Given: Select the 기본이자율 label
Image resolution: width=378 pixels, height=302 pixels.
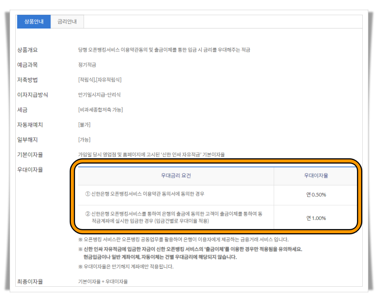Looking at the screenshot, I should (x=30, y=155).
